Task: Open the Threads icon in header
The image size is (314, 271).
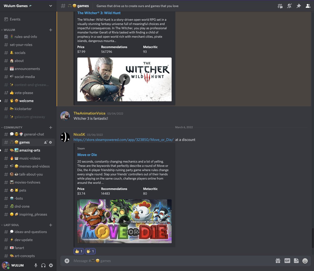Action: tap(280, 6)
